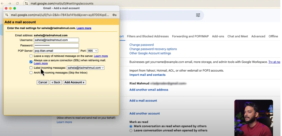Click the browser forward arrow icon
Image resolution: width=282 pixels, height=136 pixels.
click(10, 3)
